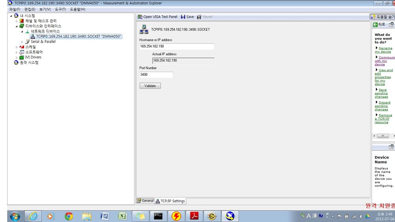The width and height of the screenshot is (395, 222).
Task: Open the 보기(V) menu
Action: click(x=45, y=9)
